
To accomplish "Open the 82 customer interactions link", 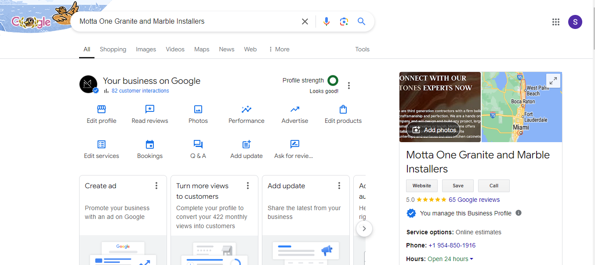I will 140,91.
